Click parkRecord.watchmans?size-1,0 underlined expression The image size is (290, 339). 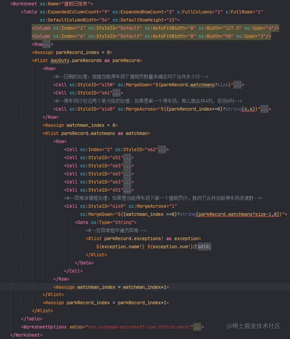(238, 215)
